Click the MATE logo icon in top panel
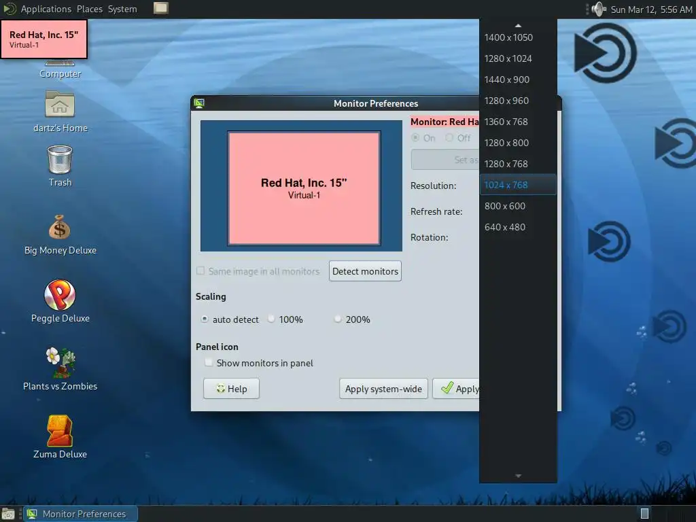This screenshot has width=696, height=522. click(10, 8)
